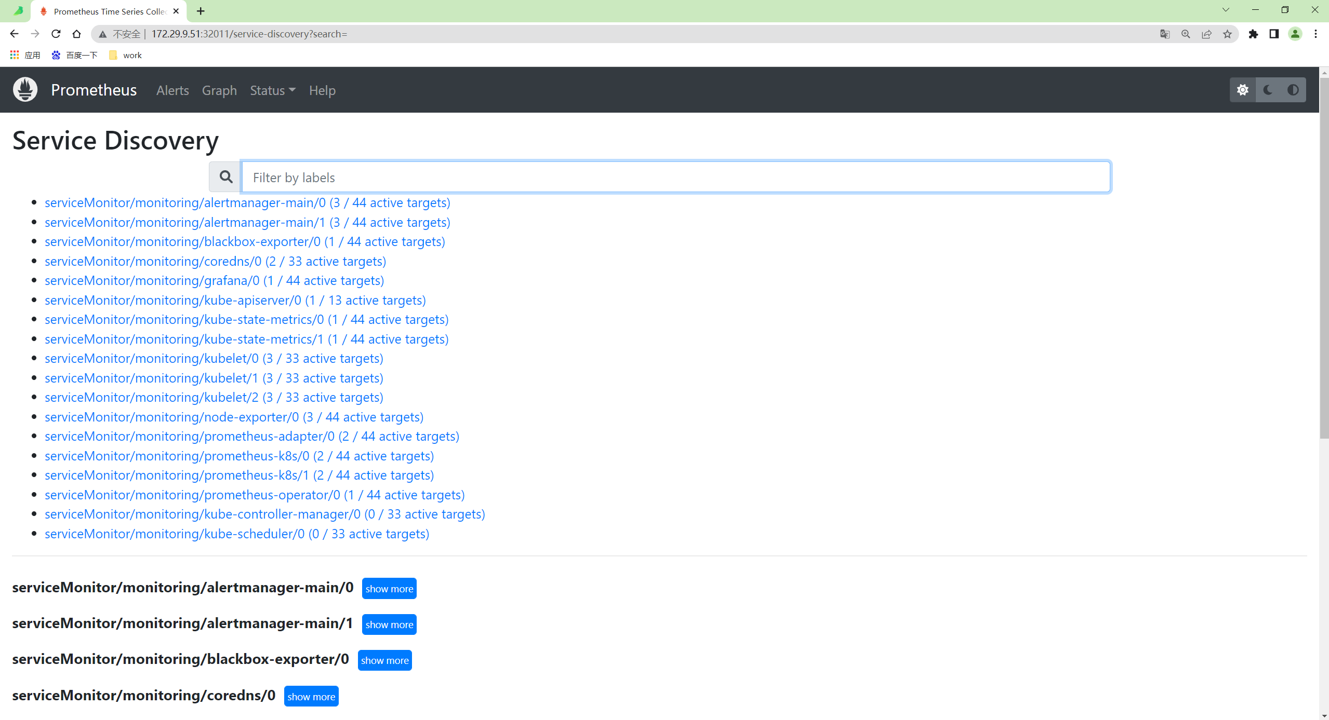Jump to kube-state-metrics/1 link

246,339
